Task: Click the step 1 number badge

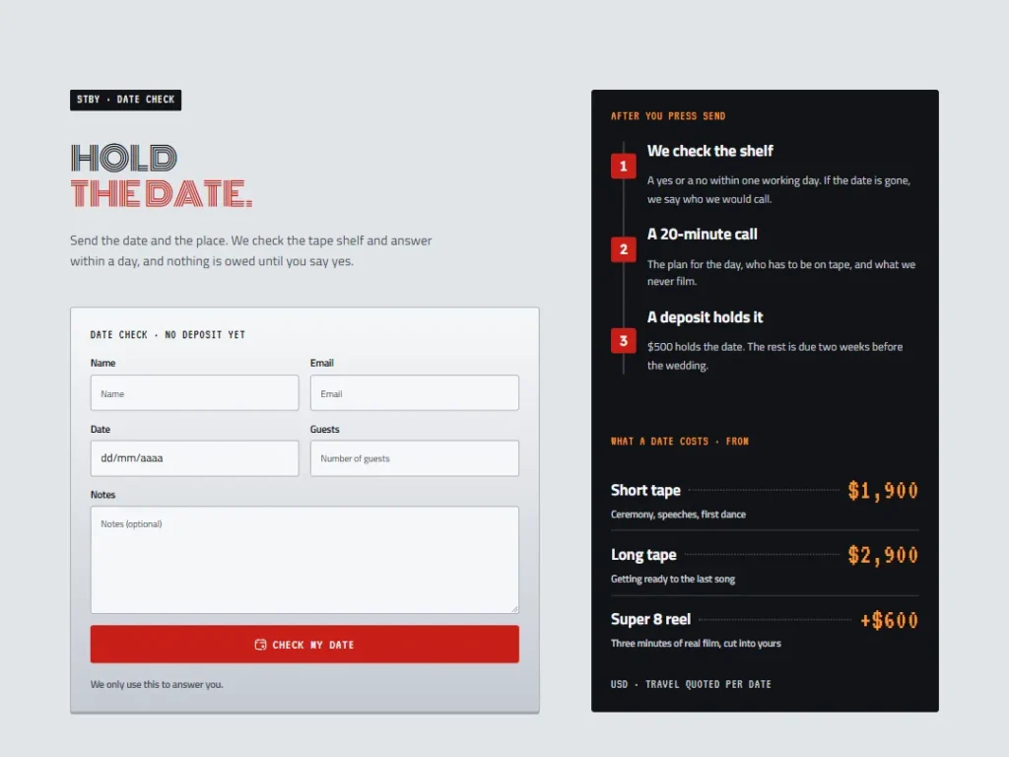Action: (x=623, y=166)
